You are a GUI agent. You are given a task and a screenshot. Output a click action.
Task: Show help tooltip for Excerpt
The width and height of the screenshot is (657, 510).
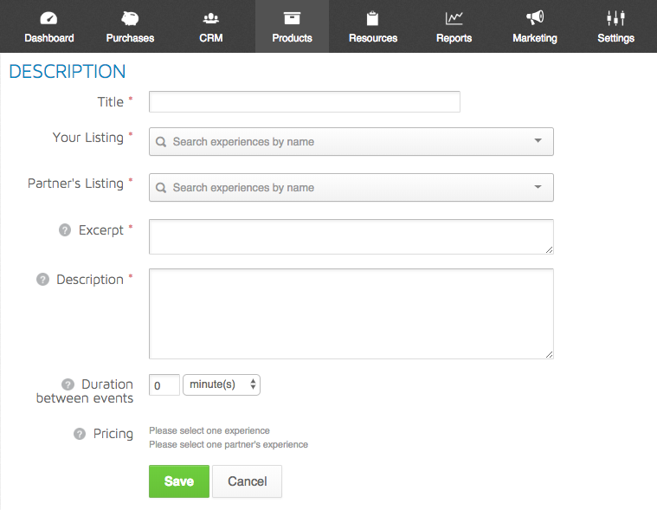pyautogui.click(x=65, y=229)
